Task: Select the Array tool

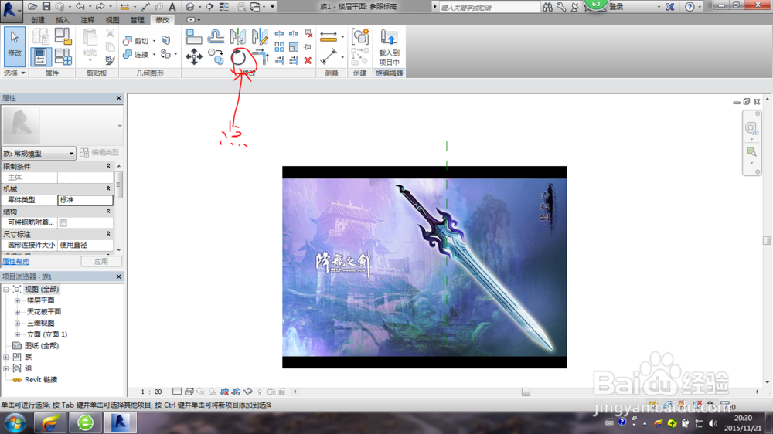Action: [x=280, y=47]
